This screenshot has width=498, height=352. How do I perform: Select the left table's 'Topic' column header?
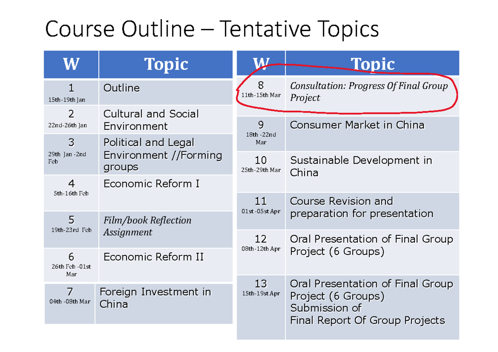(x=166, y=64)
